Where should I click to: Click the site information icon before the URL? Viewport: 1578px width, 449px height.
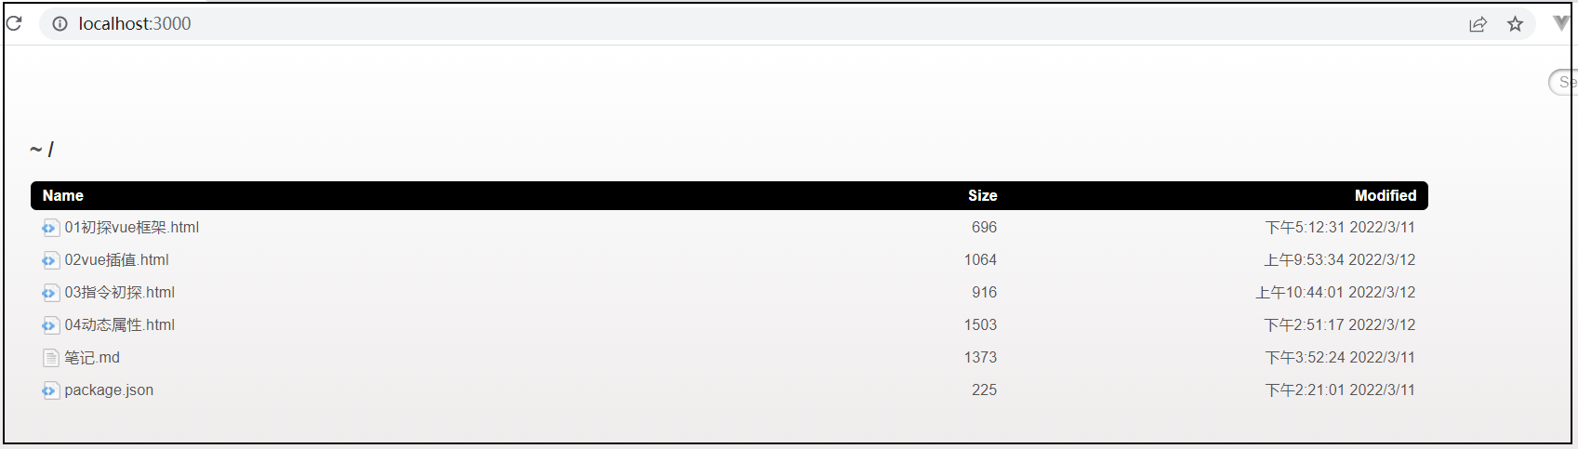[60, 24]
